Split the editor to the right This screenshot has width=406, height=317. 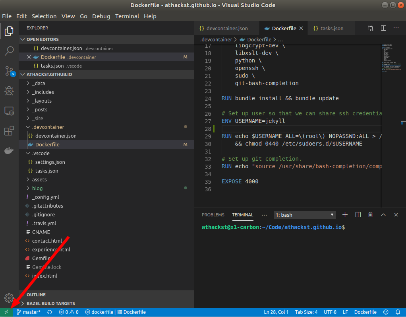[383, 28]
